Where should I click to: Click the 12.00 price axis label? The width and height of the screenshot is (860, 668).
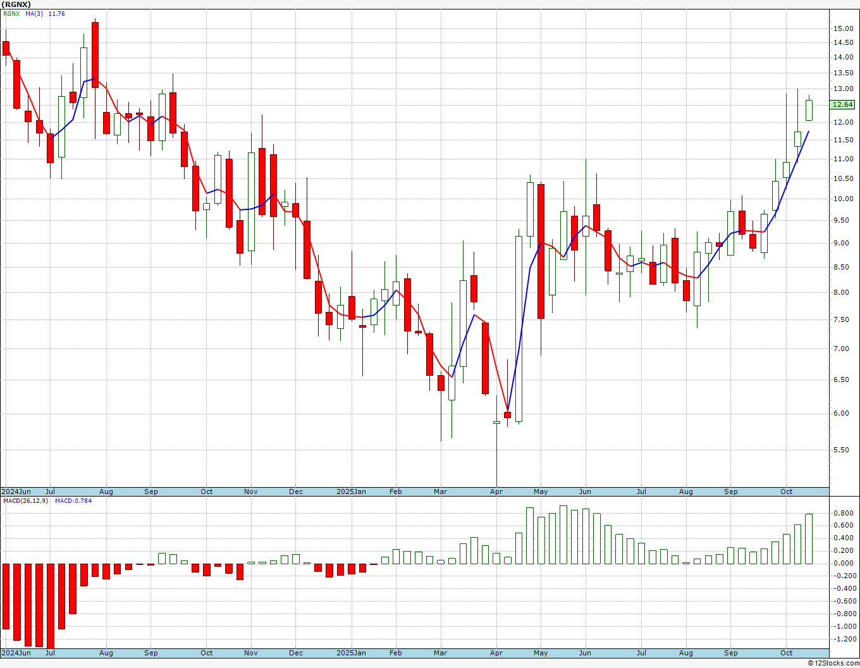pos(842,122)
